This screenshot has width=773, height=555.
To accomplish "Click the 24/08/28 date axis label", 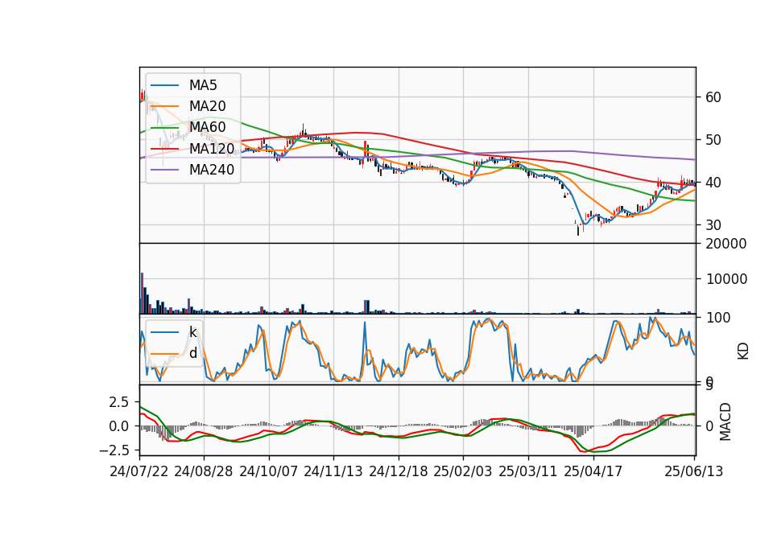I will pyautogui.click(x=204, y=471).
